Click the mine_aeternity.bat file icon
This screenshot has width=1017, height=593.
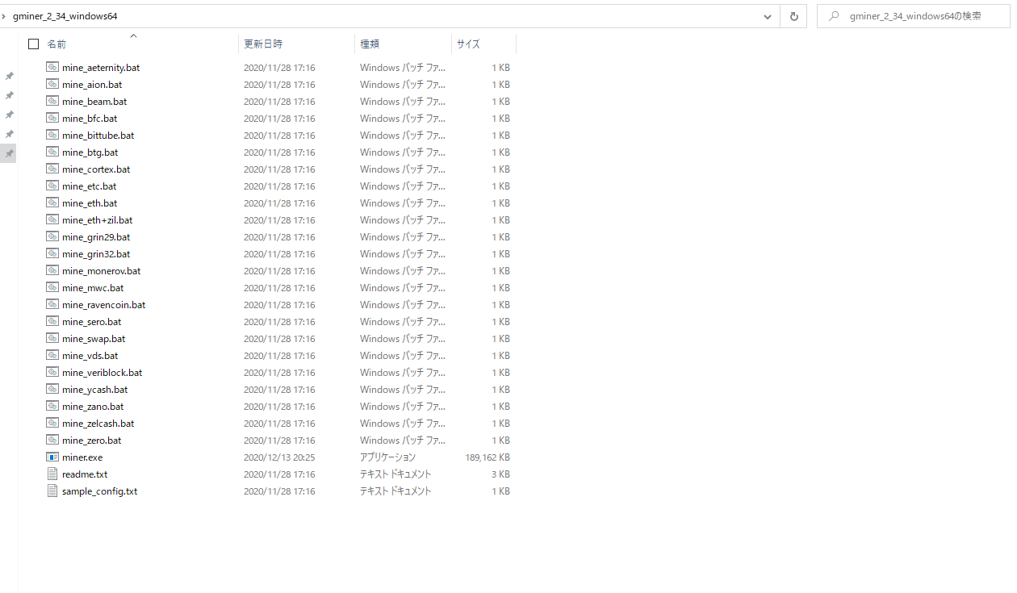coord(52,68)
